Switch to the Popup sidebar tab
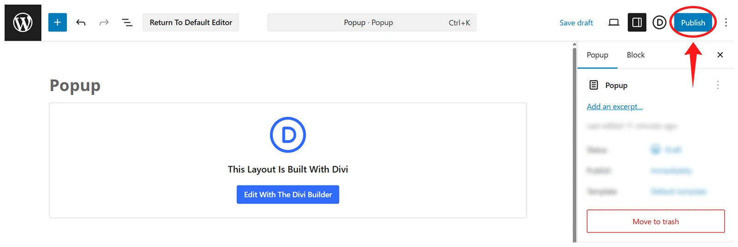The image size is (738, 247). (597, 55)
